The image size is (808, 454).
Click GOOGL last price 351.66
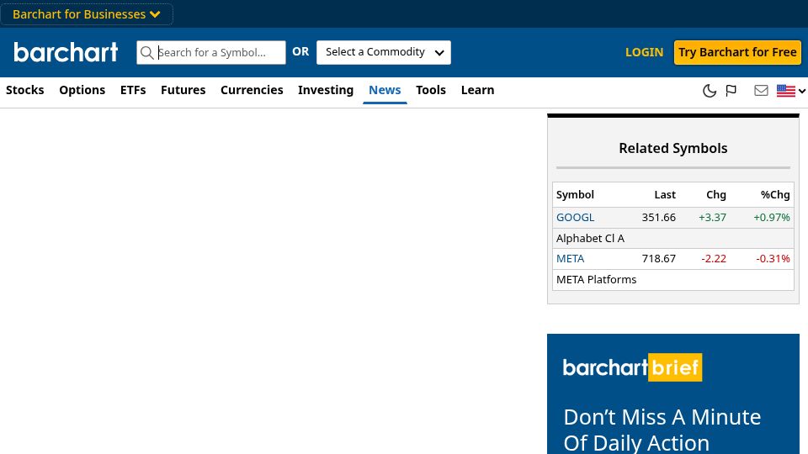coord(658,217)
